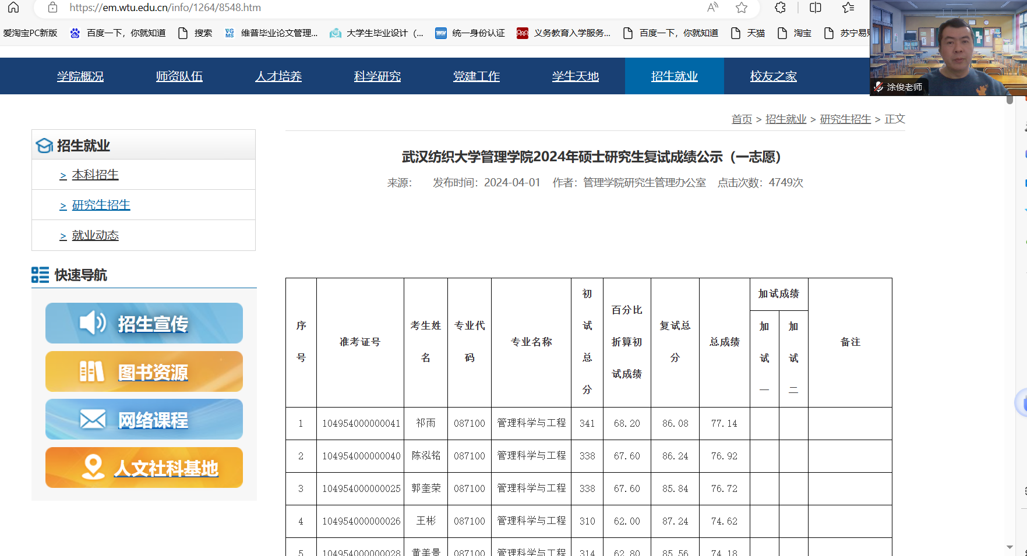Click the site info lock icon
Screen dimensions: 1027x556
click(x=52, y=8)
